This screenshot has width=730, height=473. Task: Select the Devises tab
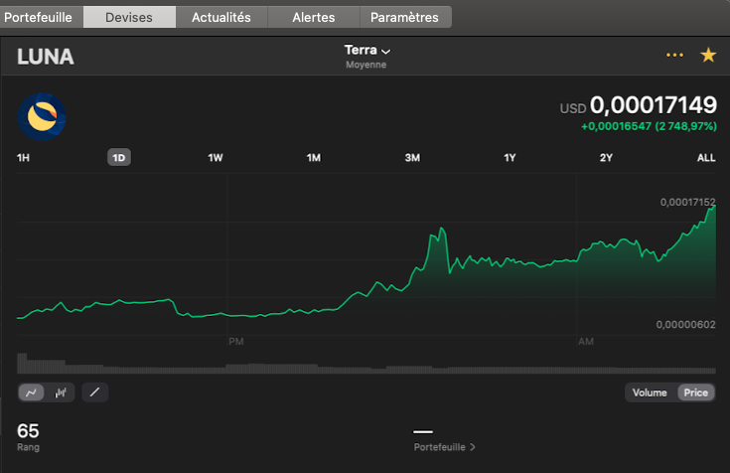pyautogui.click(x=129, y=17)
